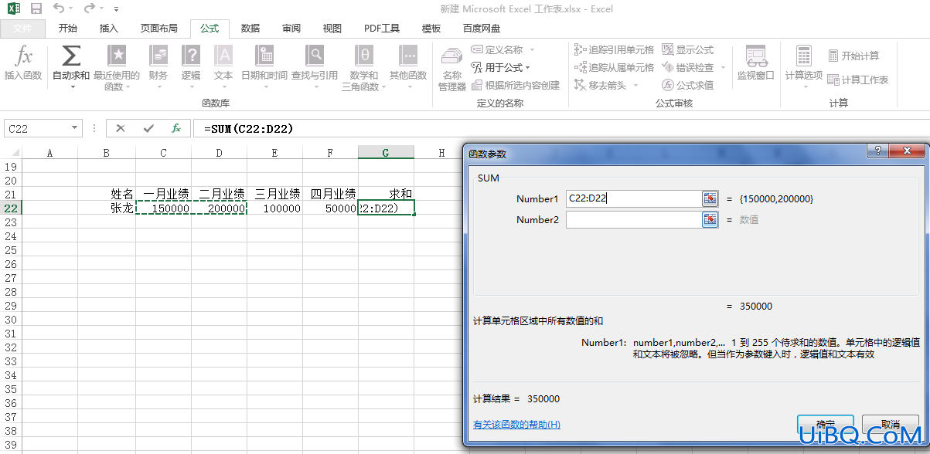Click Cancel (取消) in Function Arguments dialog
The image size is (930, 454).
click(x=890, y=424)
